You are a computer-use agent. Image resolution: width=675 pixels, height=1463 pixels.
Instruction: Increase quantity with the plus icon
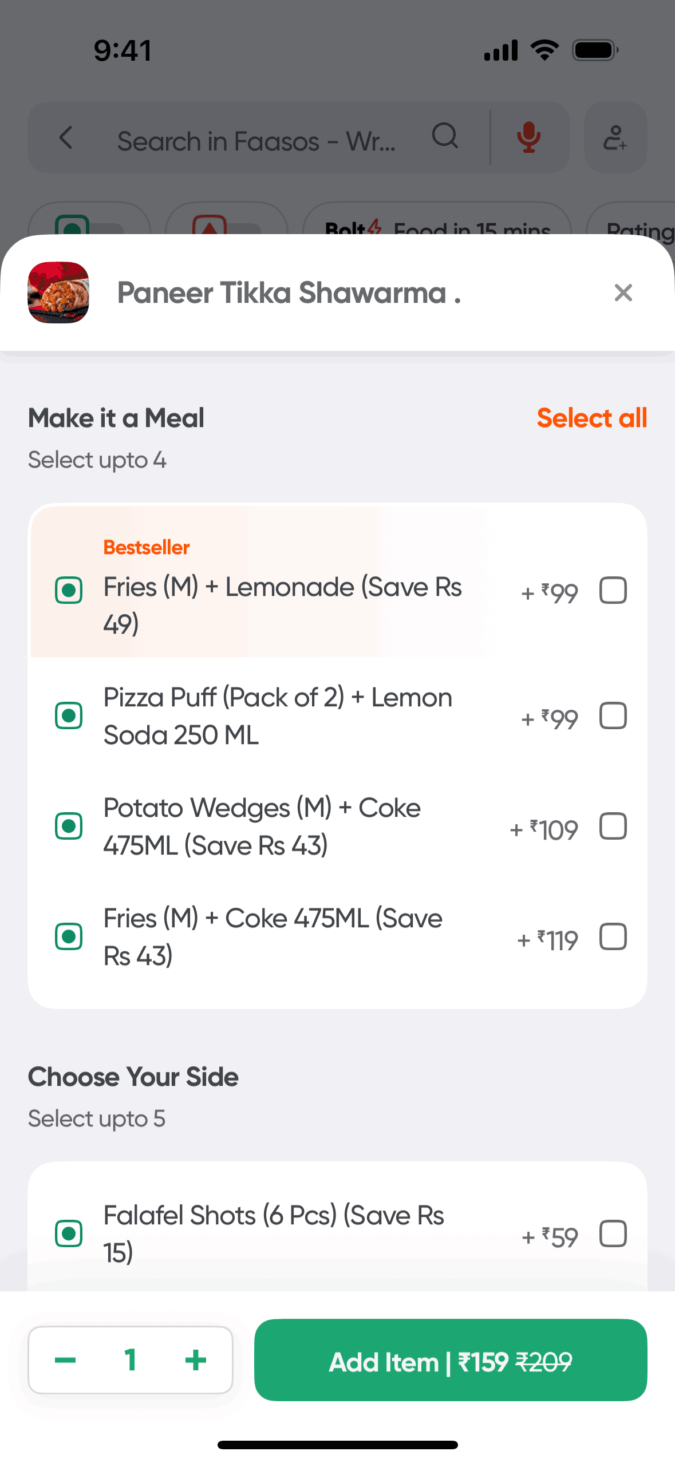point(195,1359)
